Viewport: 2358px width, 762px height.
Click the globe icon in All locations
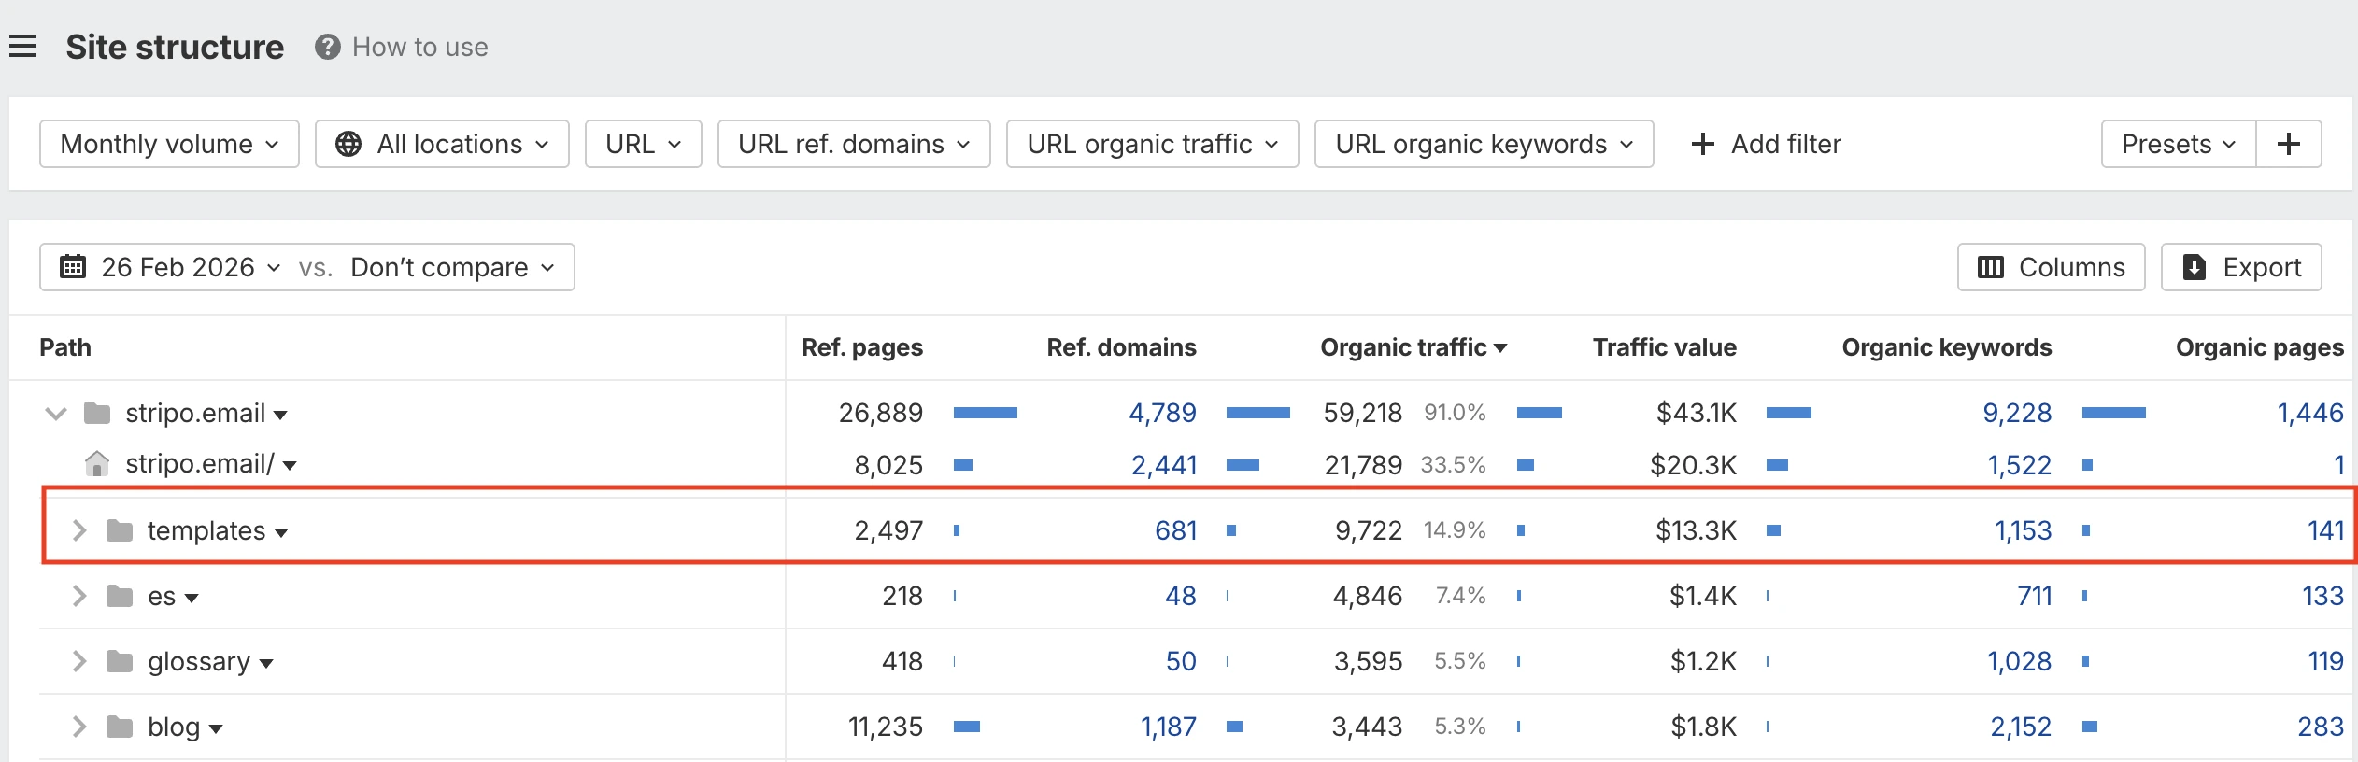point(348,144)
